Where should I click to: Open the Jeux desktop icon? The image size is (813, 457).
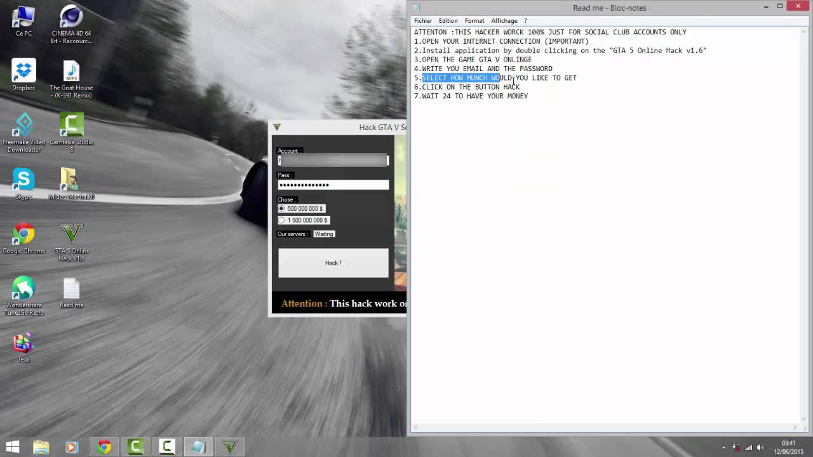pyautogui.click(x=24, y=347)
